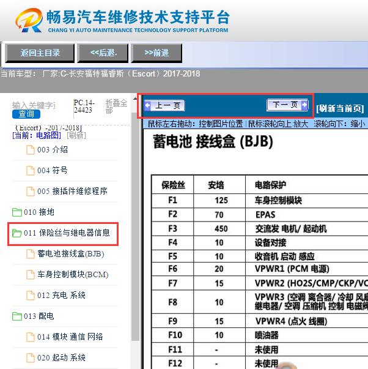Screen dimensions: 368x369
Task: Click the 当前：电路图 link
Action: [x=37, y=135]
